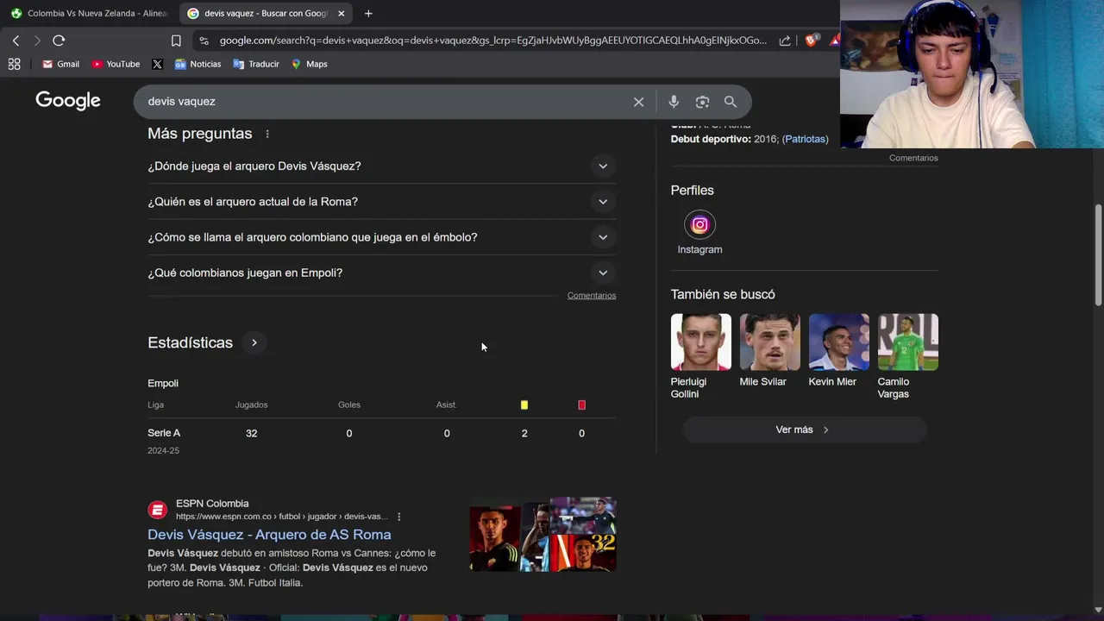
Task: Expand ¿Dónde juega el arquero Devis Vásquez?
Action: click(381, 166)
